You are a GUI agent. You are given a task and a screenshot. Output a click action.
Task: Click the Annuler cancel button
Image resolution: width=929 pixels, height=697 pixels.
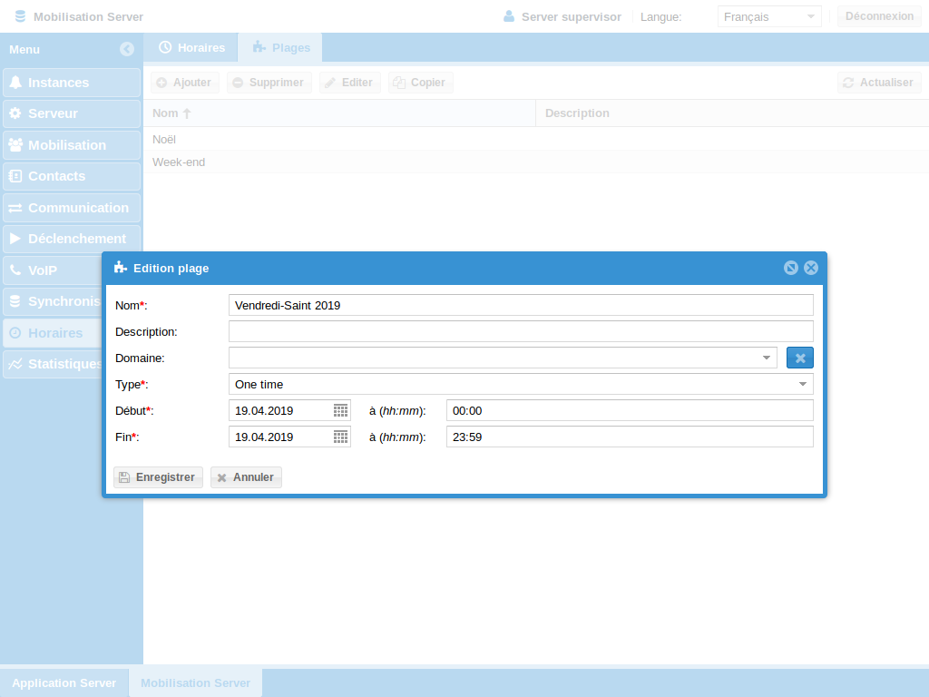point(246,477)
